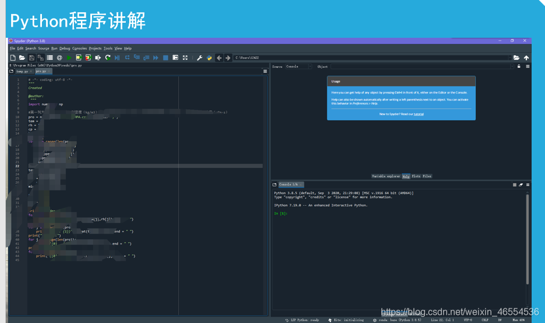Image resolution: width=545 pixels, height=323 pixels.
Task: Open the Source Console dropdown in Help
Action: 298,67
